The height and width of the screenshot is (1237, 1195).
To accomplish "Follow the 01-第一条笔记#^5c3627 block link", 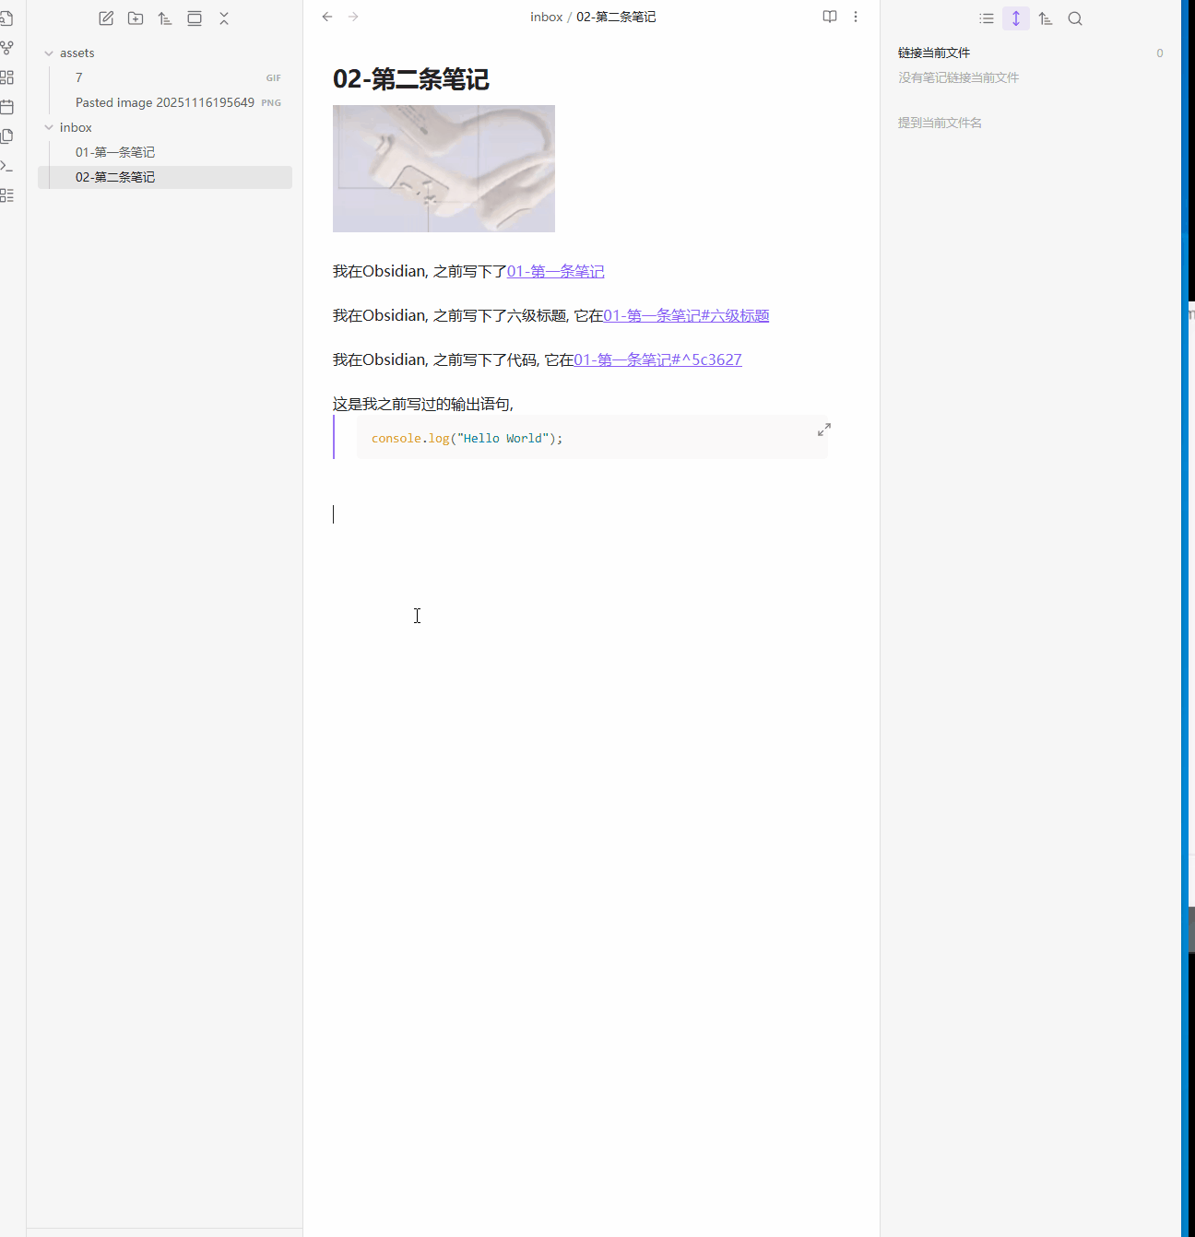I will pyautogui.click(x=657, y=359).
